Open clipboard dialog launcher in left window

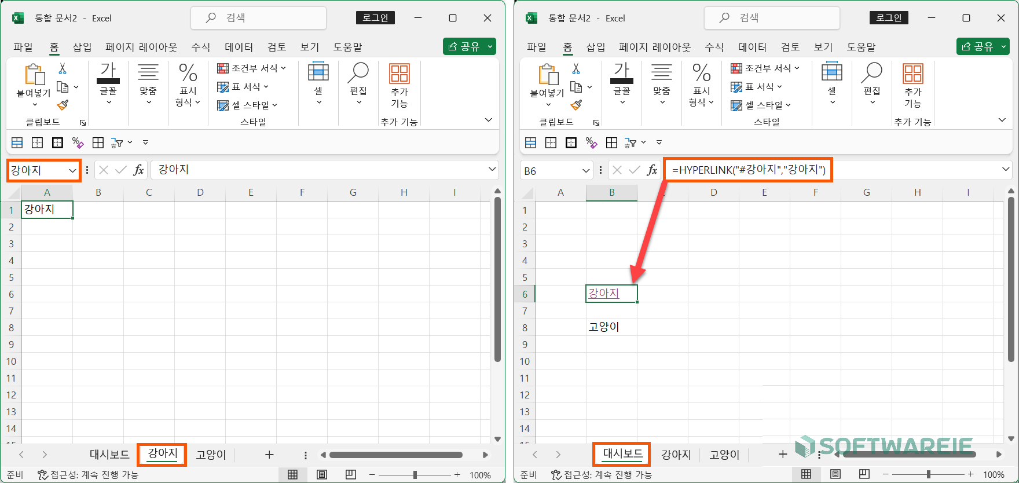(x=83, y=123)
